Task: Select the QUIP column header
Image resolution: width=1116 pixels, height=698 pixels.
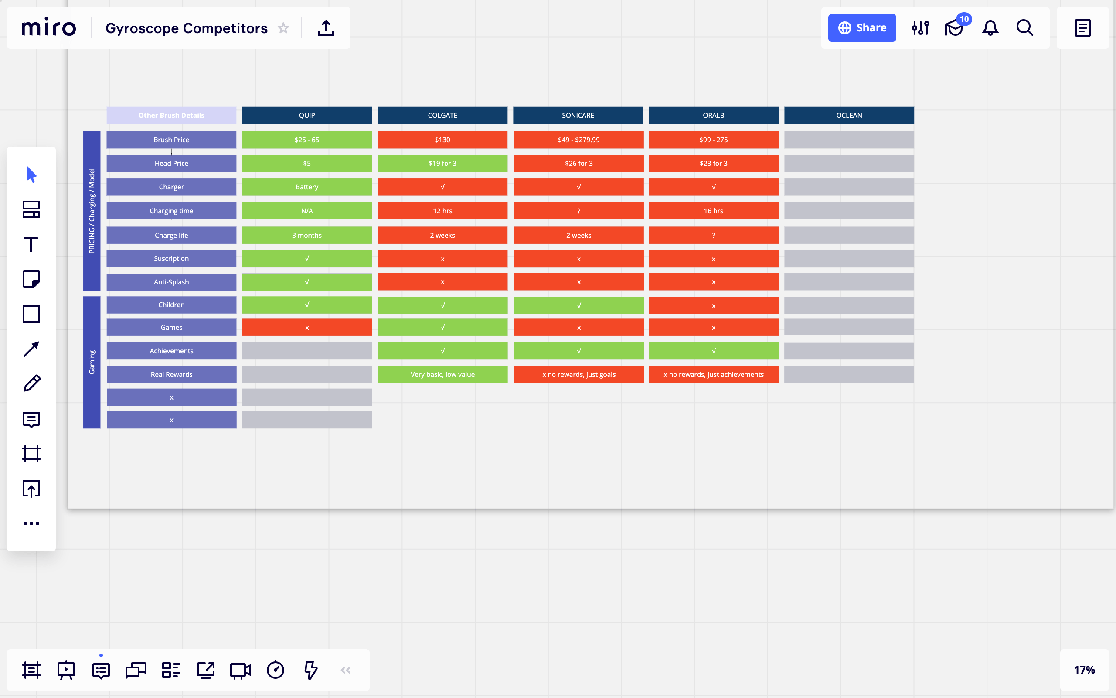Action: point(306,116)
